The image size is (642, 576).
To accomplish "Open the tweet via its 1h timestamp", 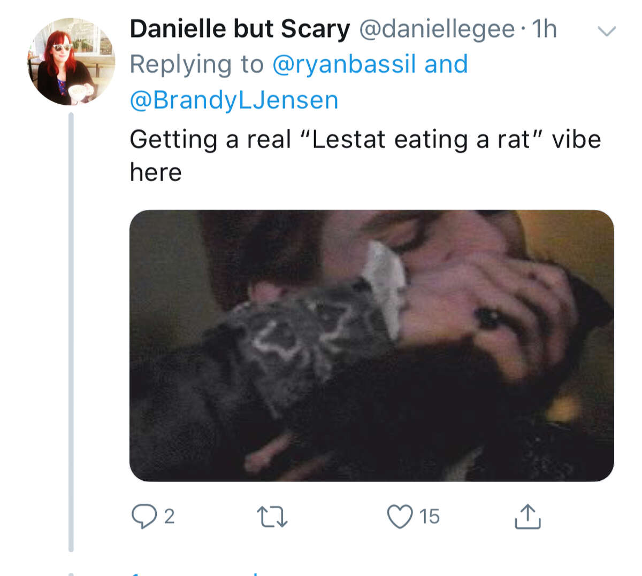I will pos(544,29).
